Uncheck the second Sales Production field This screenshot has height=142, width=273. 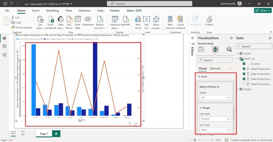coord(244,74)
